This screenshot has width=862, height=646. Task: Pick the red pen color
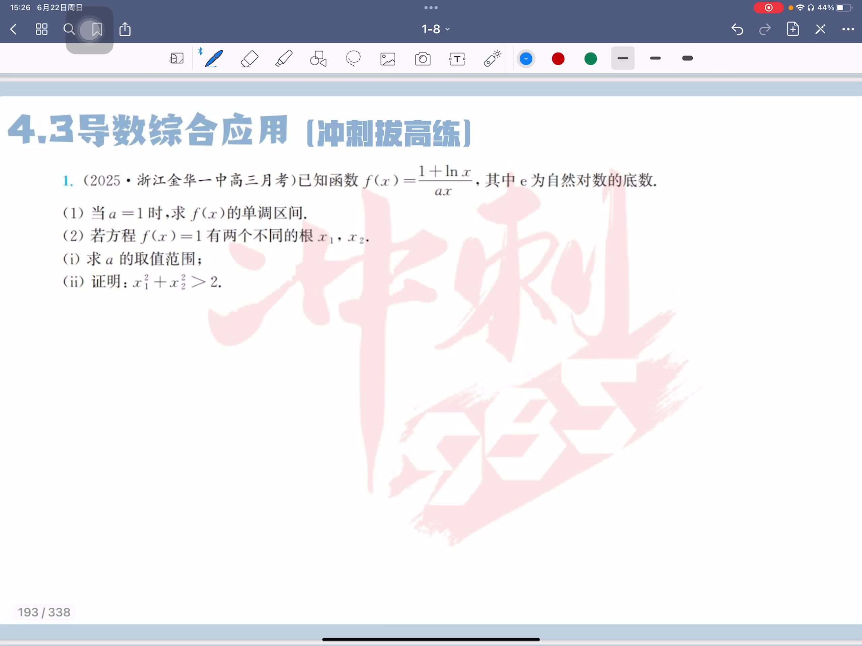point(558,59)
